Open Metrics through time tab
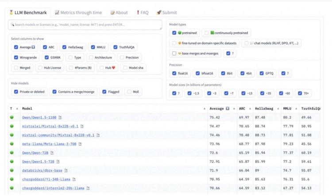 click(x=78, y=12)
